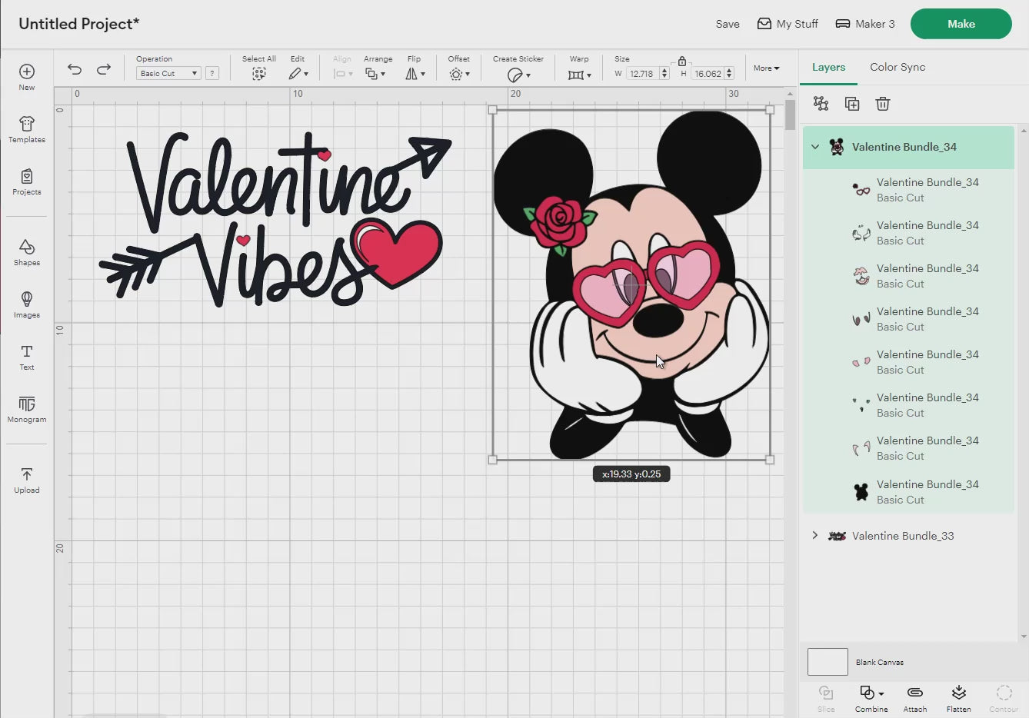Click the Valentine Vibes design on canvas

coord(275,220)
